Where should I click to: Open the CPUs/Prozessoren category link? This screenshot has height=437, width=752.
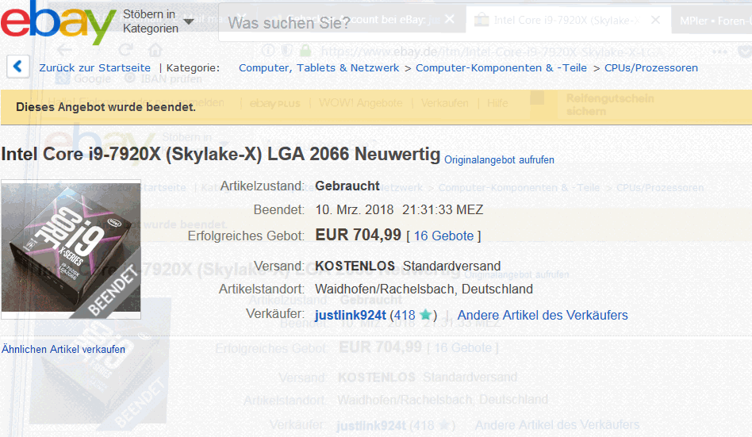650,68
